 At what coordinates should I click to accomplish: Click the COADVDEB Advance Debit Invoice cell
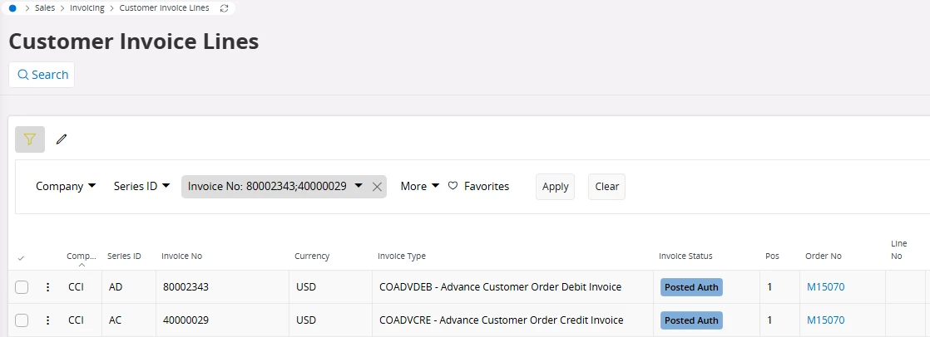pyautogui.click(x=512, y=287)
